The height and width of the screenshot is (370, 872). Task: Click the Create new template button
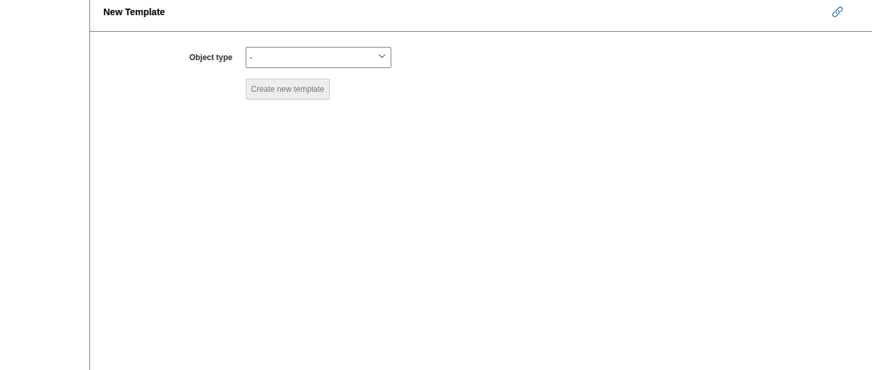click(x=287, y=89)
